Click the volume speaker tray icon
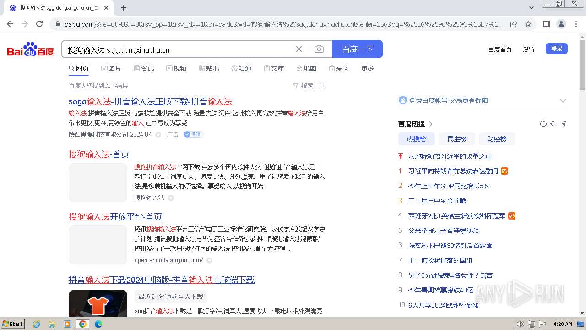Screen dimensions: 586x330 coord(521,324)
